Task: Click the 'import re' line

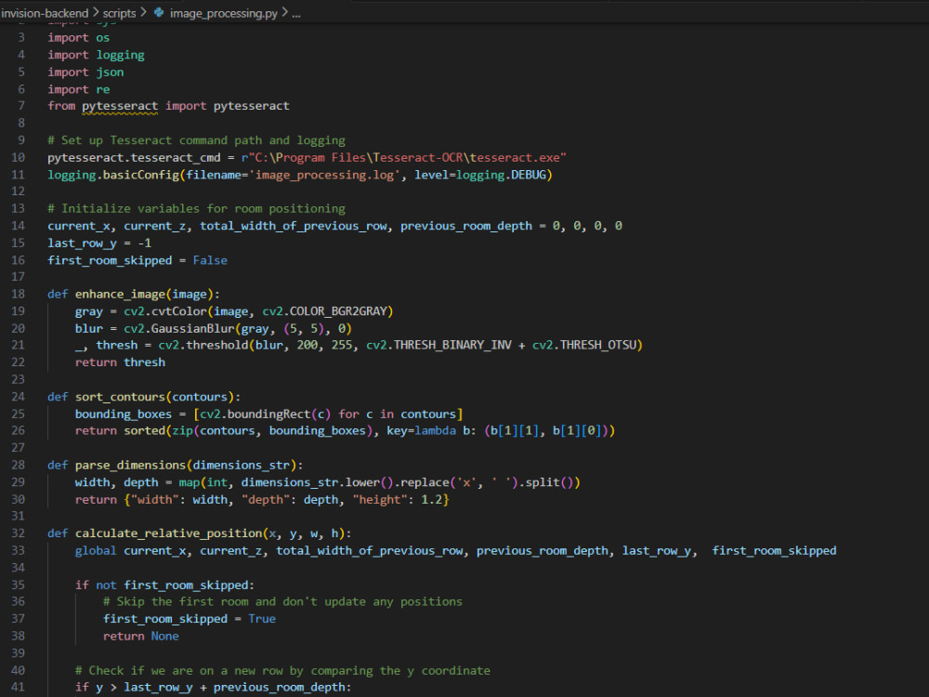Action: coord(79,89)
